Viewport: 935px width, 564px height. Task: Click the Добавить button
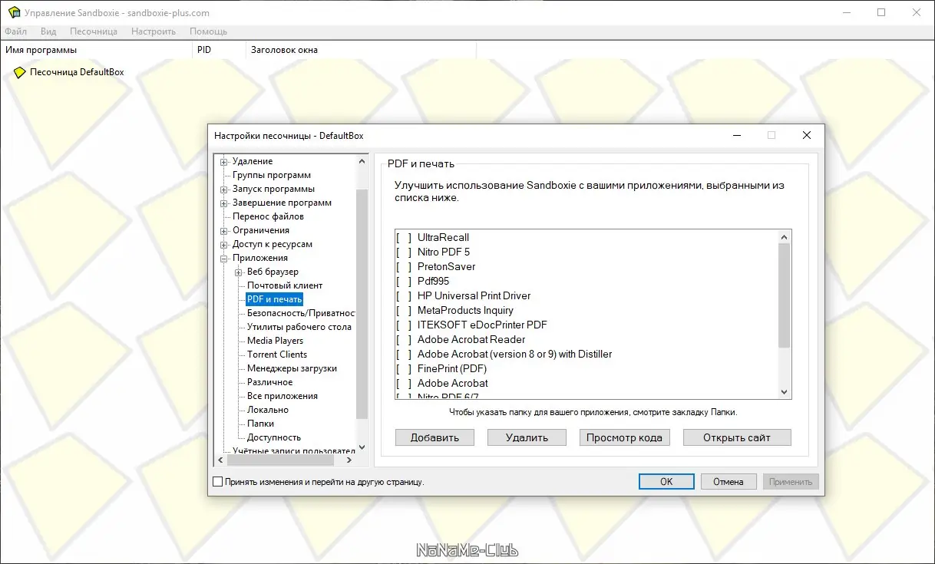[x=434, y=437]
